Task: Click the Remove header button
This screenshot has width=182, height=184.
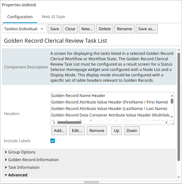Action: pyautogui.click(x=97, y=131)
